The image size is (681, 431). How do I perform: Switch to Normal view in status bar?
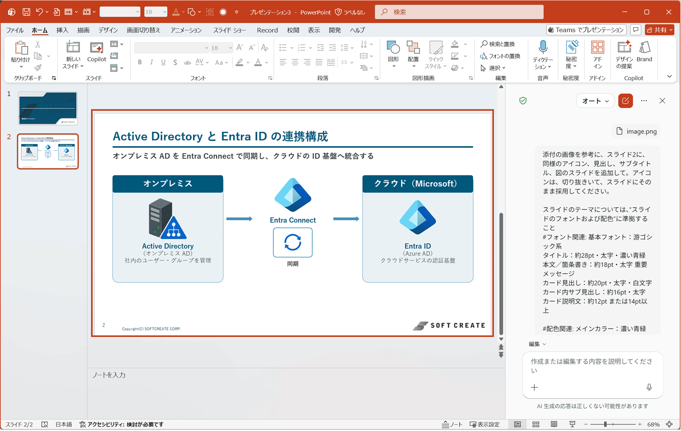tap(518, 425)
